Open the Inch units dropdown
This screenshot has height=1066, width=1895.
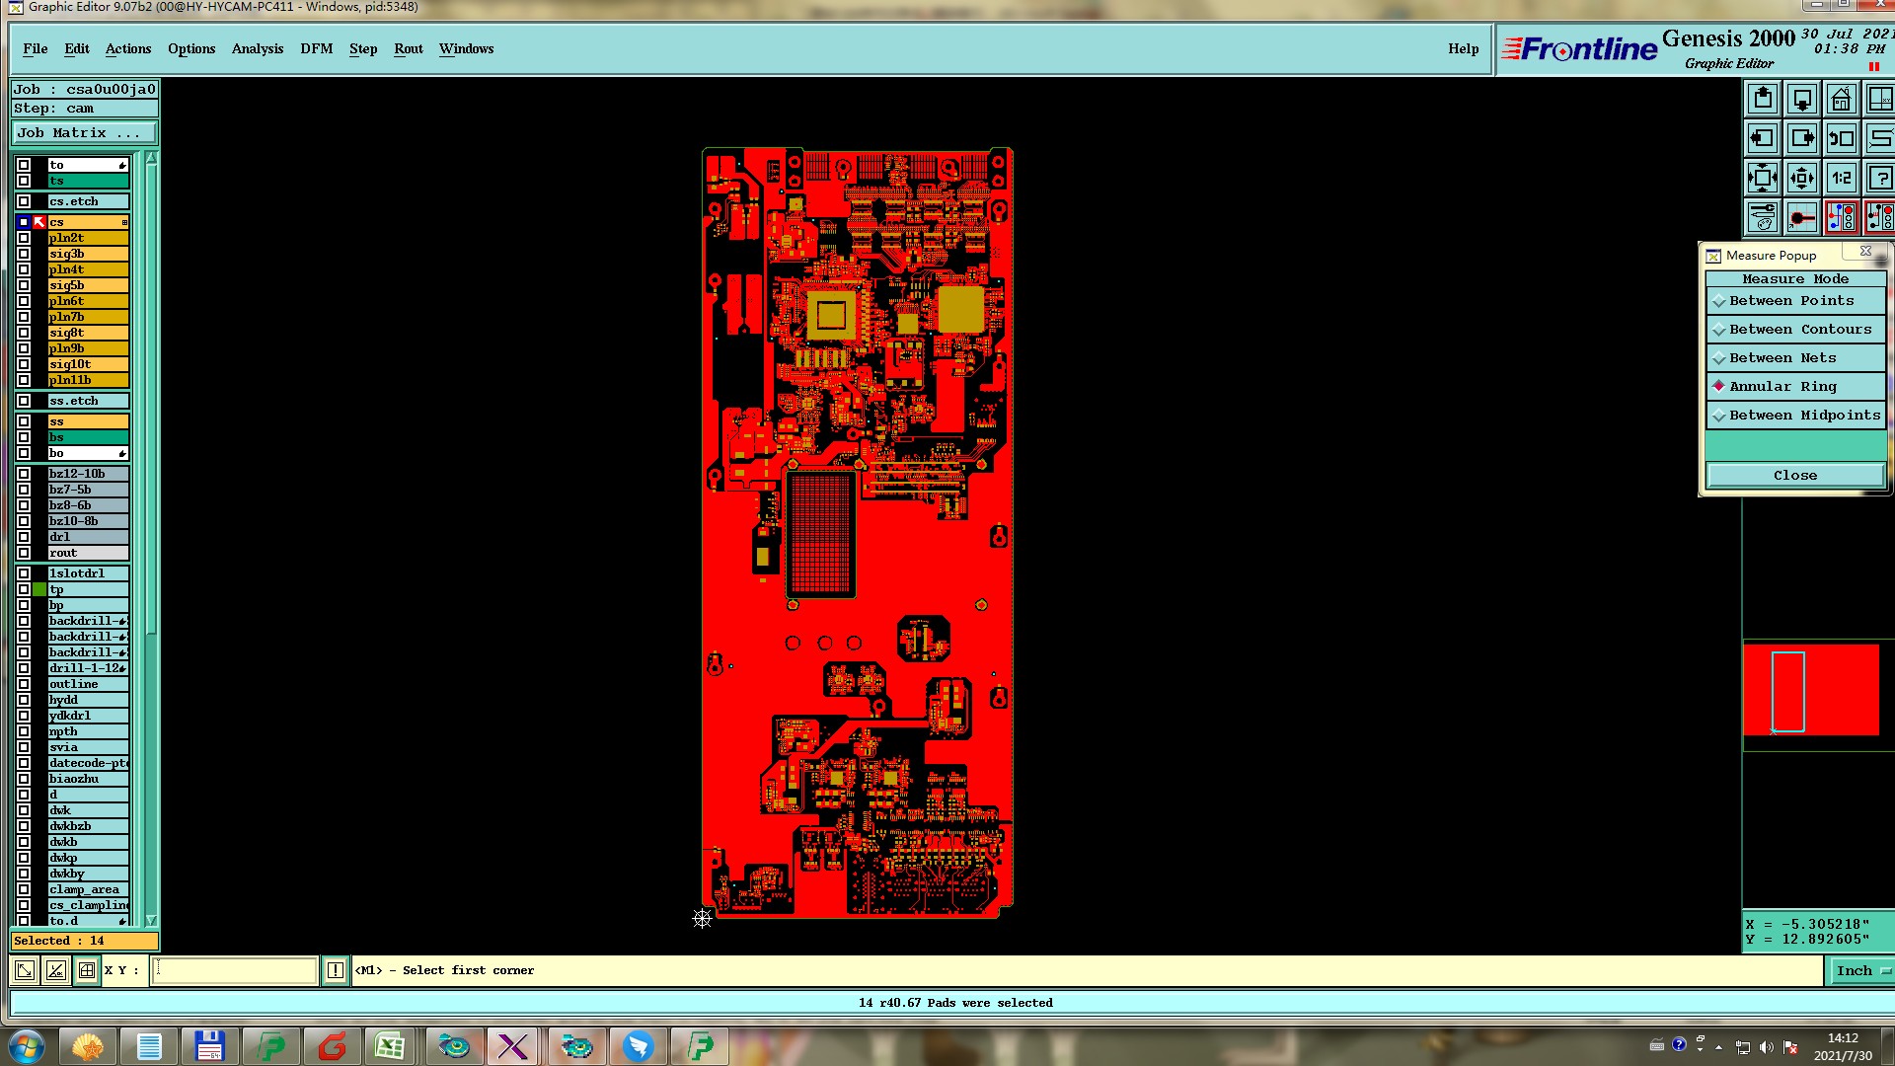pyautogui.click(x=1861, y=970)
